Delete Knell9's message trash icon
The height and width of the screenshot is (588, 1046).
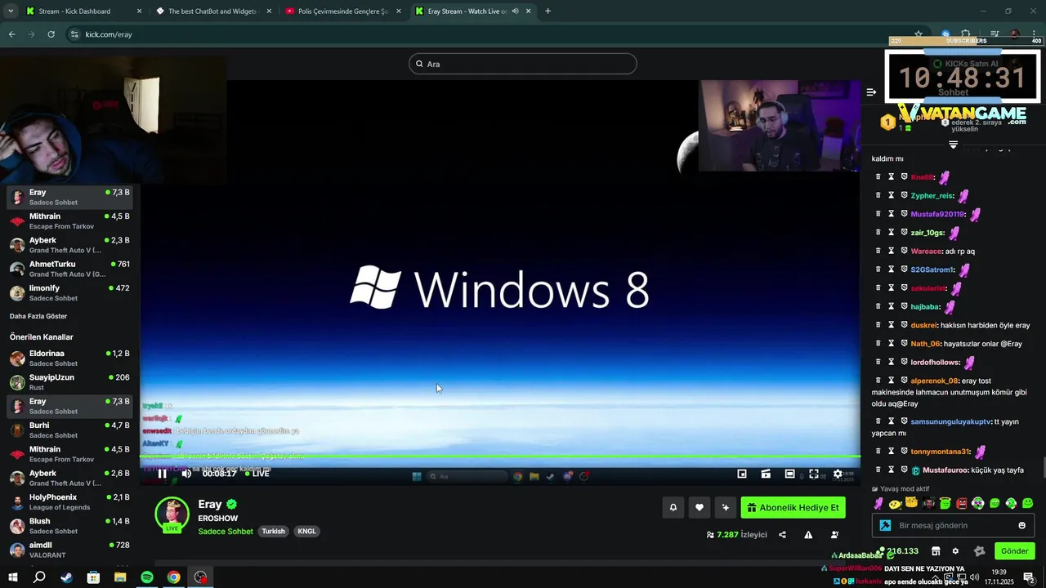(x=878, y=177)
